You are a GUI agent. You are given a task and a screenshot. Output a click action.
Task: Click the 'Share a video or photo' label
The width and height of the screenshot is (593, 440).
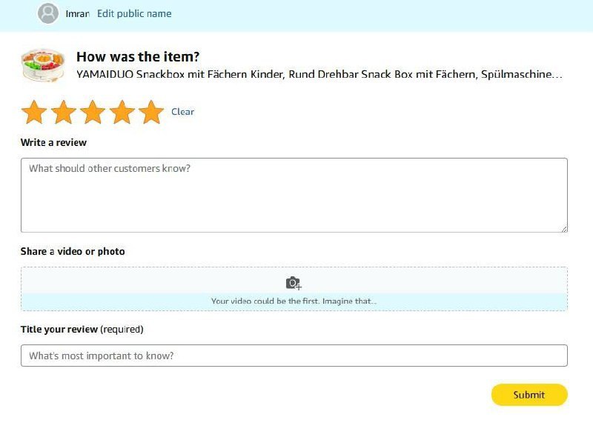pyautogui.click(x=73, y=252)
